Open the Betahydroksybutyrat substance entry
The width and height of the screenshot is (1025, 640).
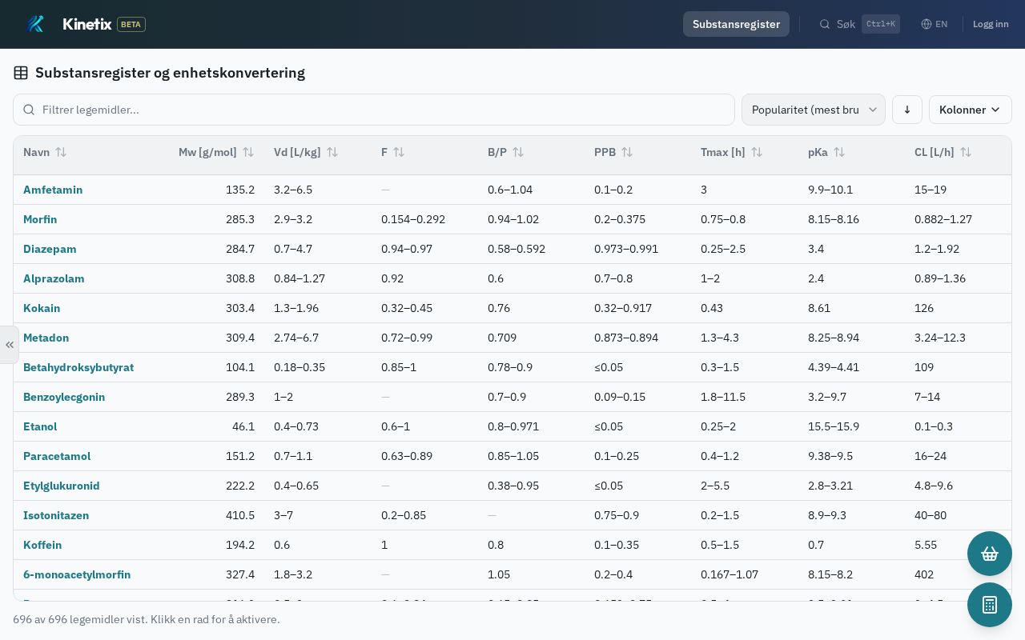78,367
